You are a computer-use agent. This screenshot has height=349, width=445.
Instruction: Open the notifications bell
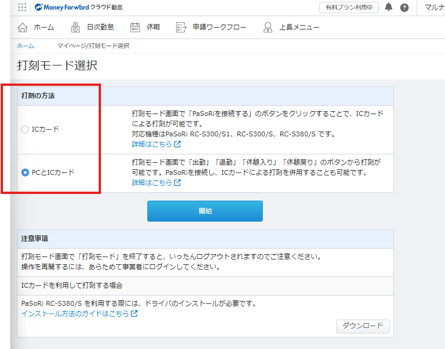[x=388, y=7]
